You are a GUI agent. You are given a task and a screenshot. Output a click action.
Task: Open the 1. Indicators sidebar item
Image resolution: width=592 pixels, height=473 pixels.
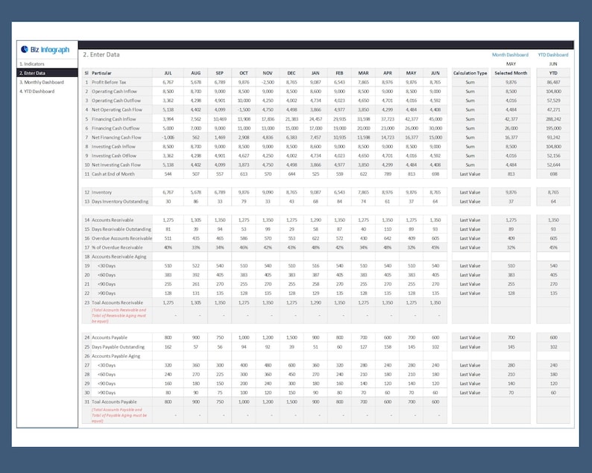(32, 64)
